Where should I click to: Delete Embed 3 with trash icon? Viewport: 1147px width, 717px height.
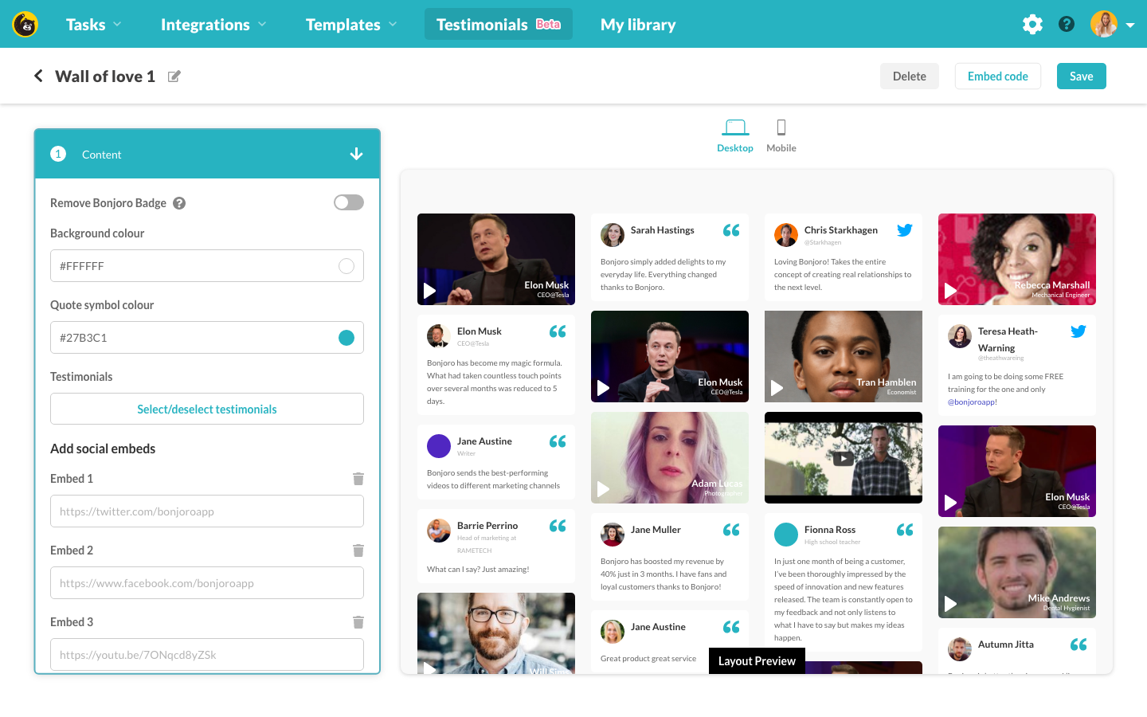pos(358,622)
